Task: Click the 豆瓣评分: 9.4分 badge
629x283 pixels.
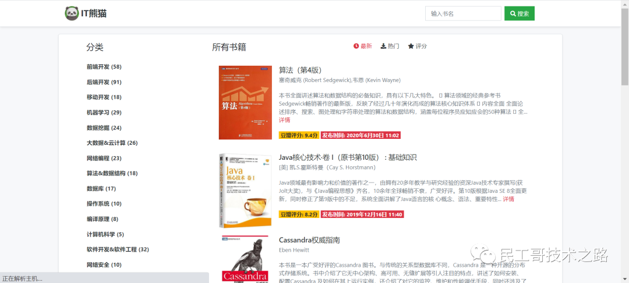Action: pos(299,135)
